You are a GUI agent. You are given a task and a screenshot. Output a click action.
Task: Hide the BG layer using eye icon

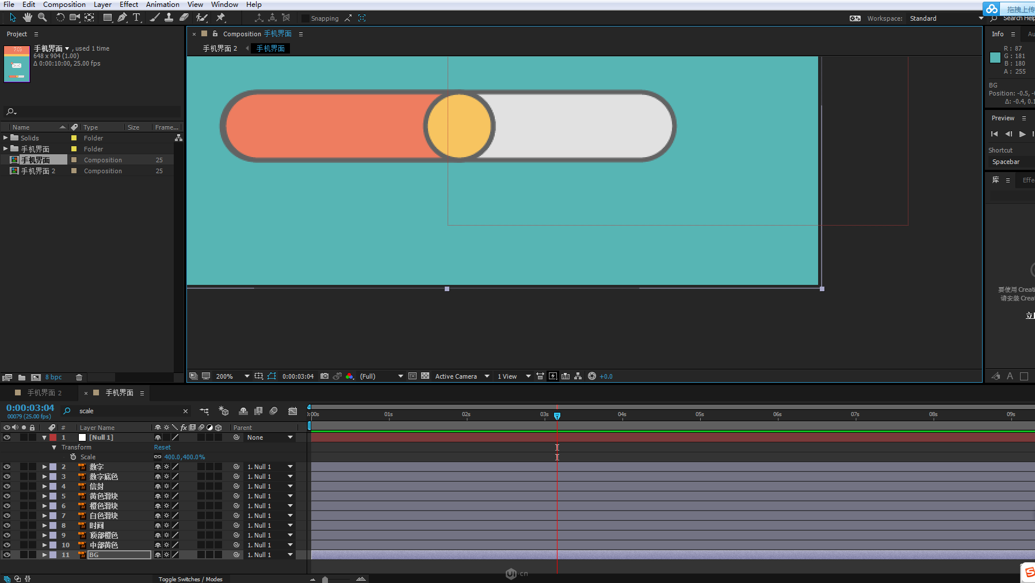pos(7,555)
